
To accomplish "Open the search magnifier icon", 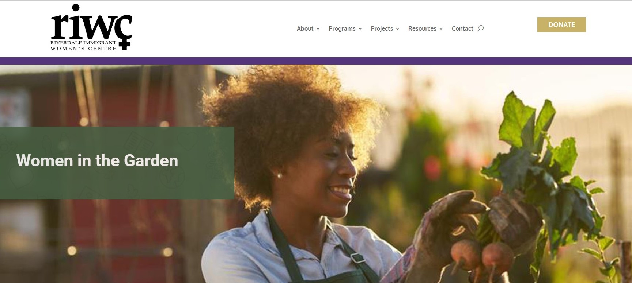I will coord(480,28).
